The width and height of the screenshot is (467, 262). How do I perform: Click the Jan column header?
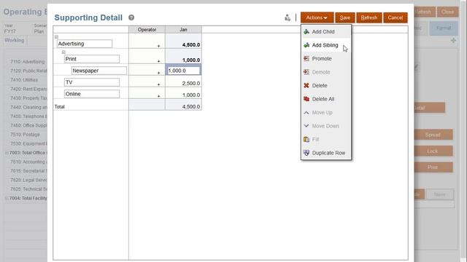[183, 30]
